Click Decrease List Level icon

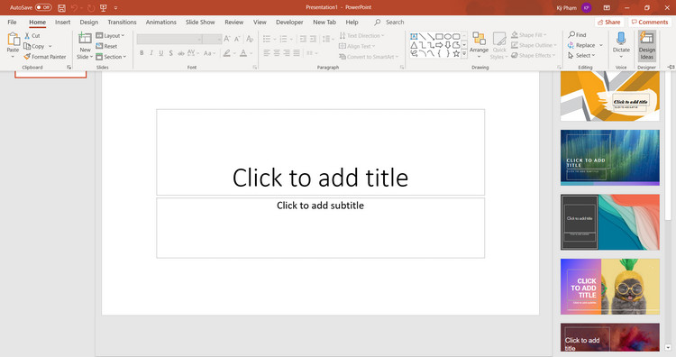pos(303,40)
